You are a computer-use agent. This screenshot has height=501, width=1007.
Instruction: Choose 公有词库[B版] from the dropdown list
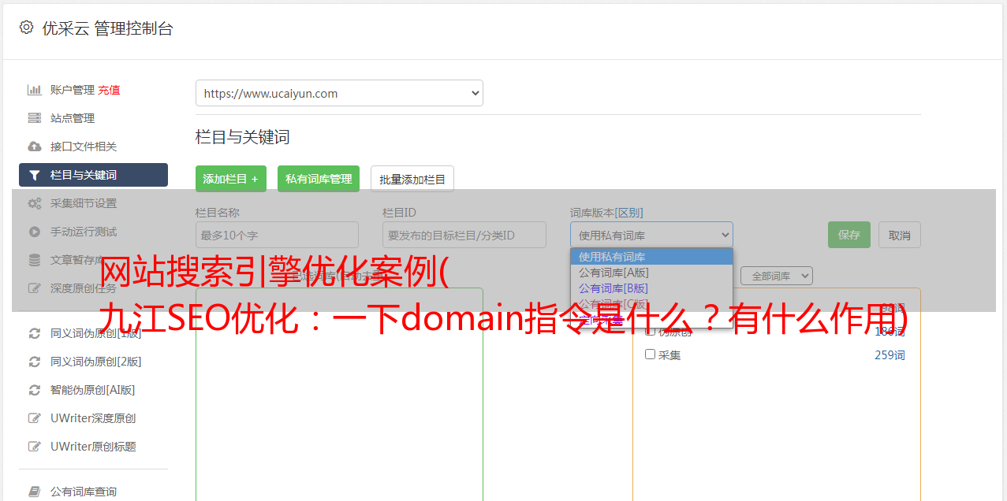point(651,288)
